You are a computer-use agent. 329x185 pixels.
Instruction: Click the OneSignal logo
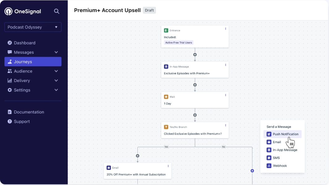coord(23,11)
